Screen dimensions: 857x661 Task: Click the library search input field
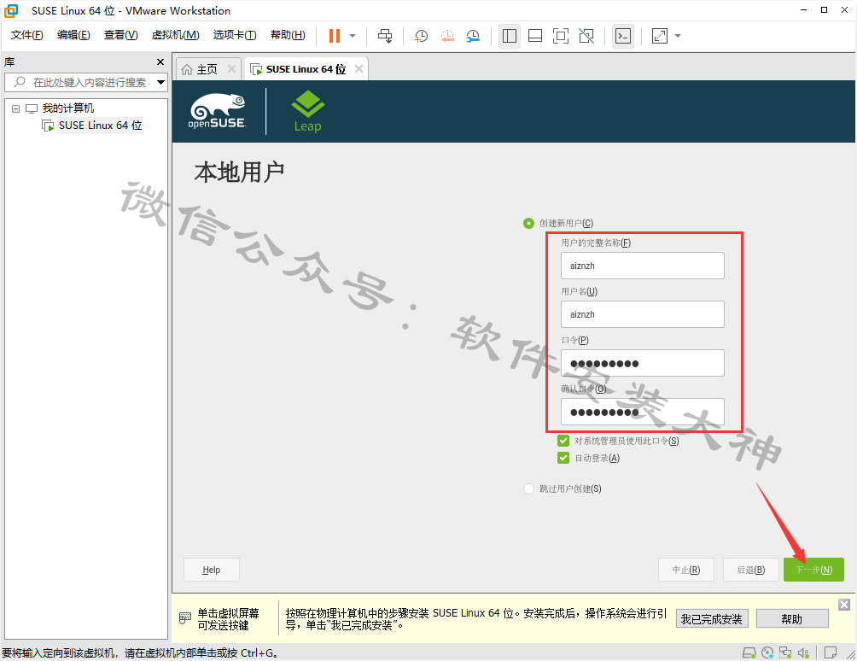click(85, 83)
